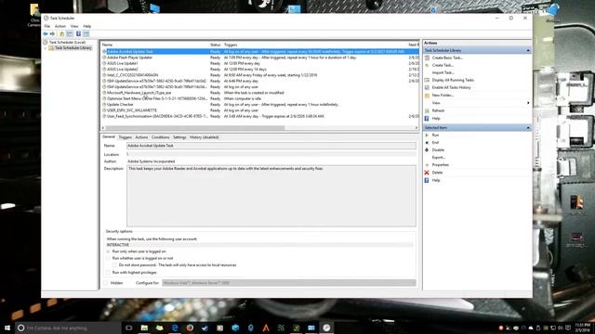The image size is (595, 334).
Task: Click the Name field showing Adobe Acrobat Update Task
Action: (x=271, y=146)
